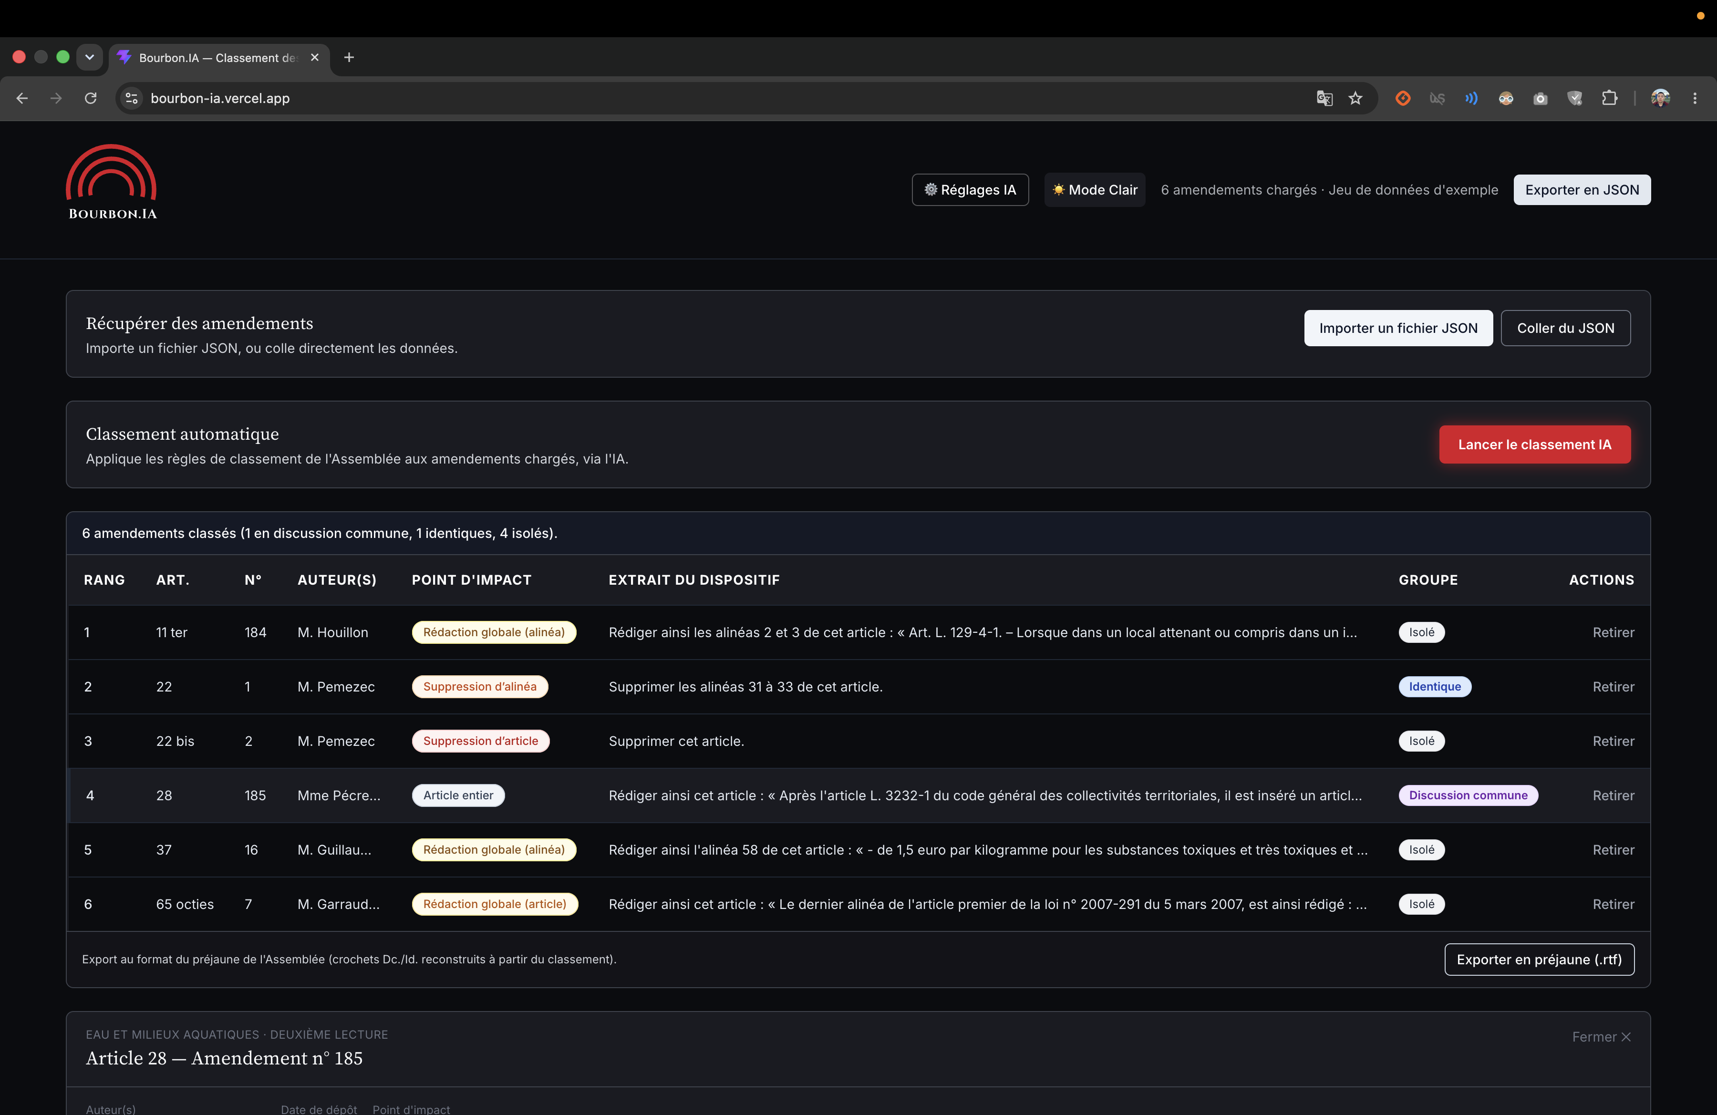
Task: Open the Extensions puzzle-piece menu
Action: click(x=1610, y=98)
